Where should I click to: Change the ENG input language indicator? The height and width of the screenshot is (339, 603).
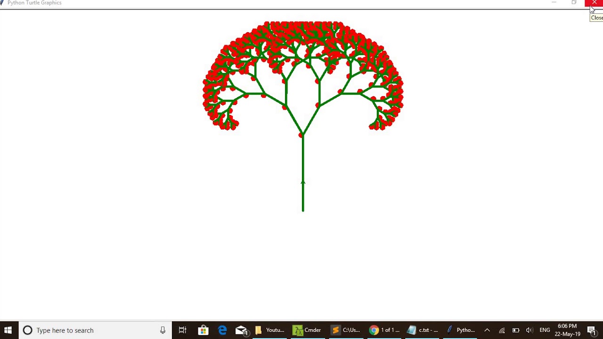pos(545,330)
